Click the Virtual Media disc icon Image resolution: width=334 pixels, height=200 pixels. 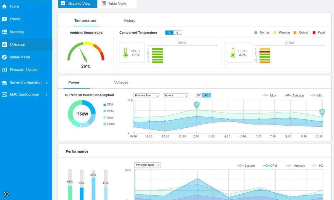tap(4, 57)
